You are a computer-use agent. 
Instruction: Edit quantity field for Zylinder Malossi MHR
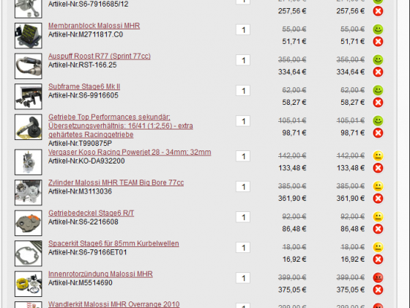click(x=243, y=187)
